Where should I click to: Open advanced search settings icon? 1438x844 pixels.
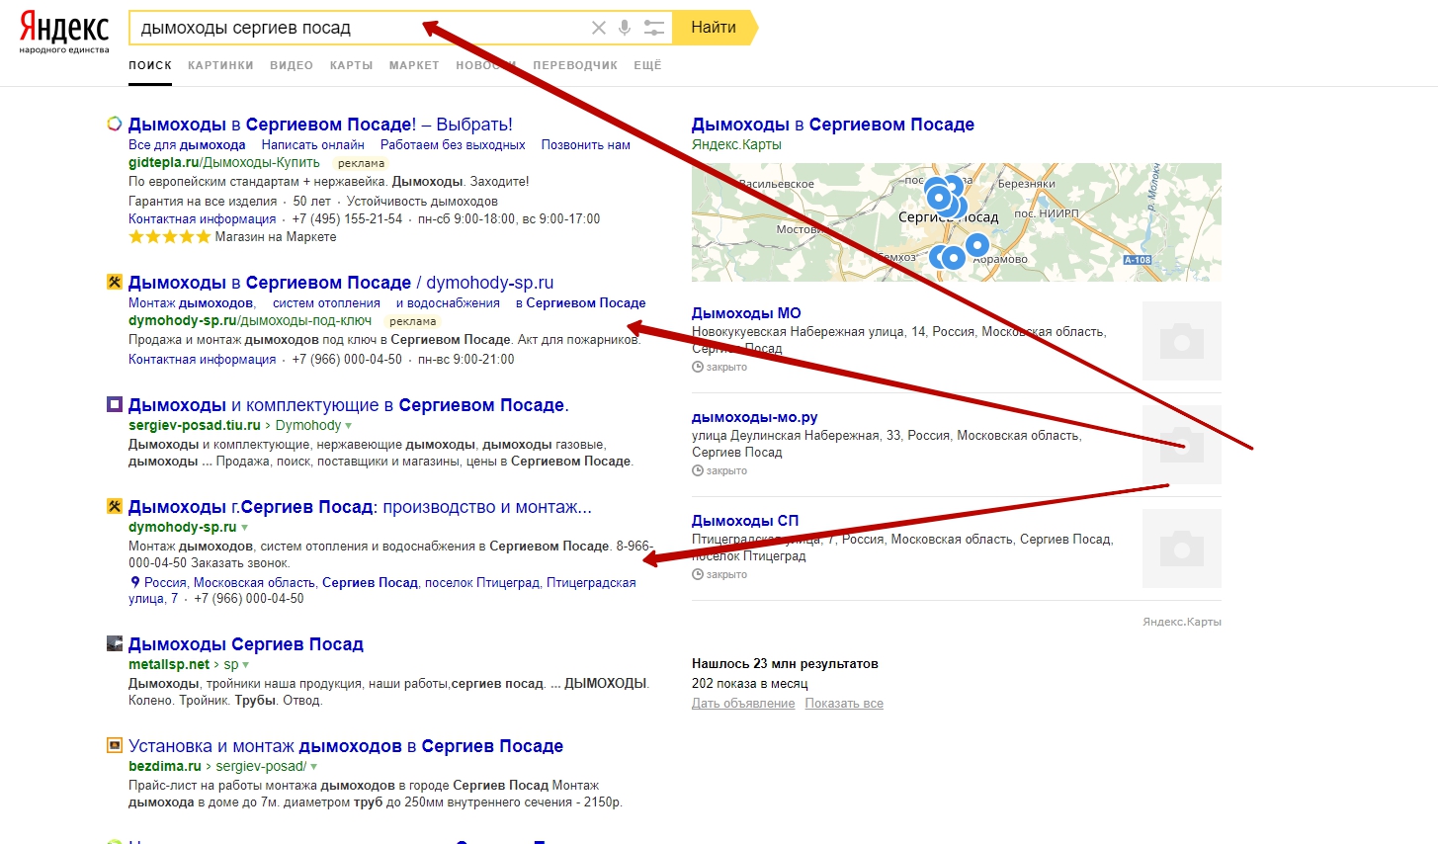coord(654,28)
